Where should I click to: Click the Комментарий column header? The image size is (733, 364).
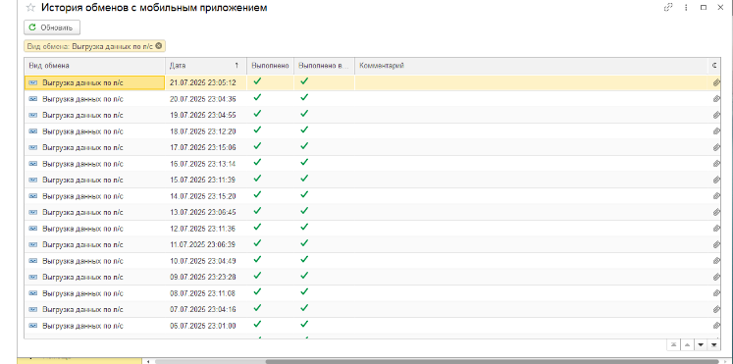[x=532, y=66]
